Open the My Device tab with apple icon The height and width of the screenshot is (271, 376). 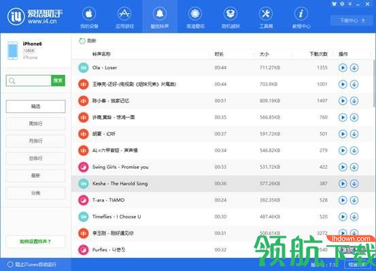coord(89,18)
